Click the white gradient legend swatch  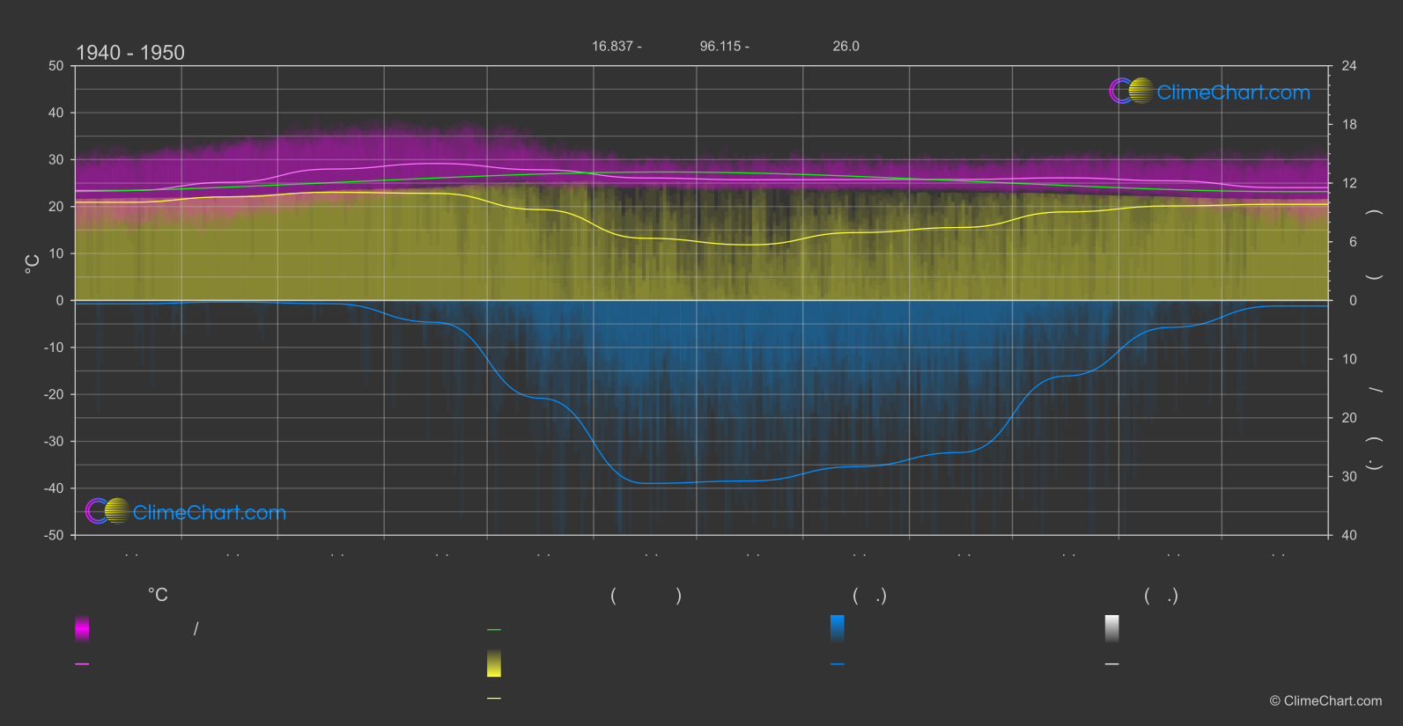(1112, 628)
